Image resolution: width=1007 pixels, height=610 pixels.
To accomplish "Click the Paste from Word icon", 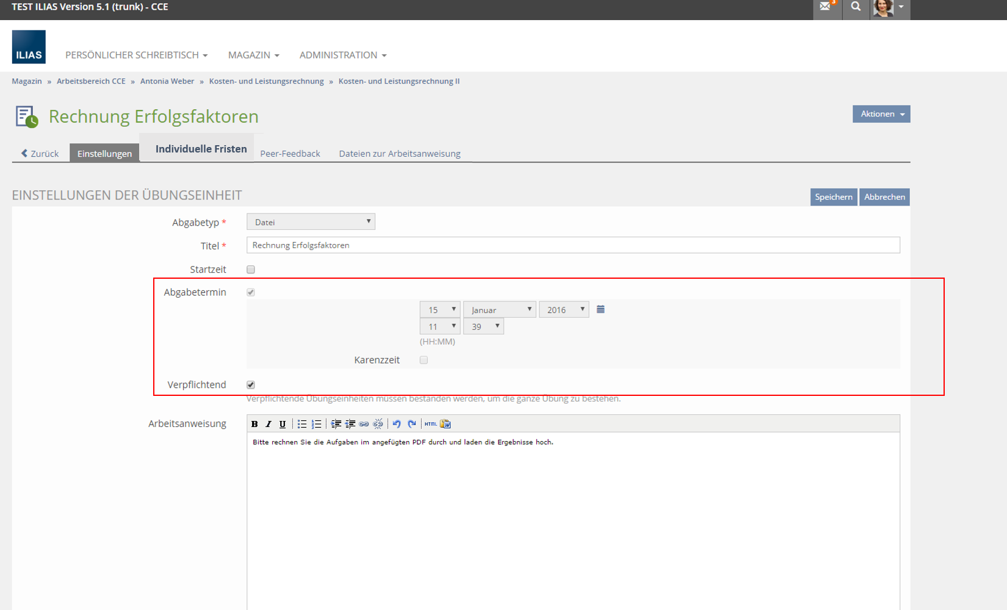I will (446, 424).
